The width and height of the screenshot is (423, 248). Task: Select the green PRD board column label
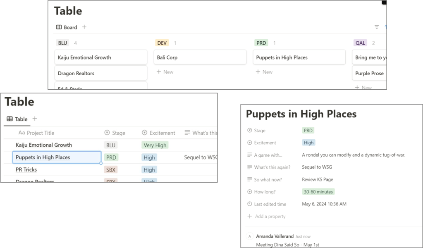pos(261,43)
